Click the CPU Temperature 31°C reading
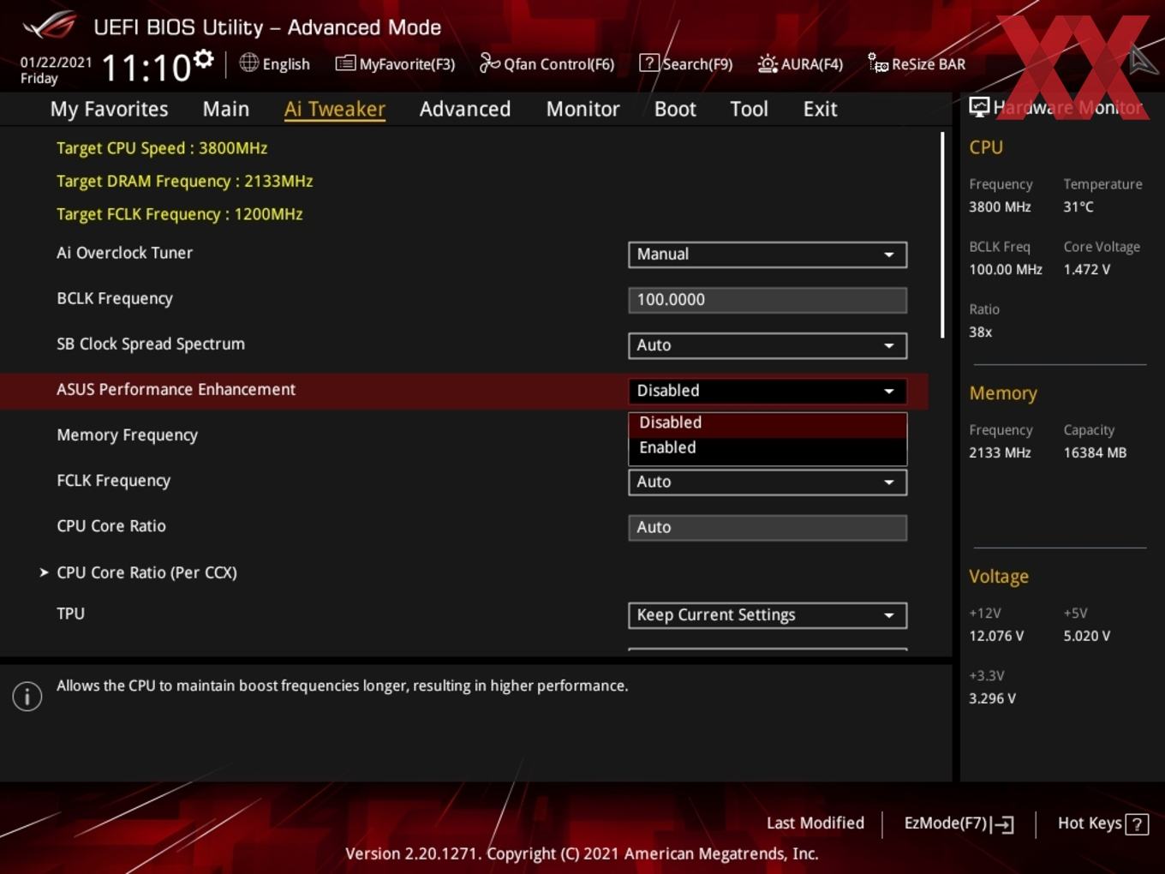The width and height of the screenshot is (1165, 874). pyautogui.click(x=1078, y=207)
